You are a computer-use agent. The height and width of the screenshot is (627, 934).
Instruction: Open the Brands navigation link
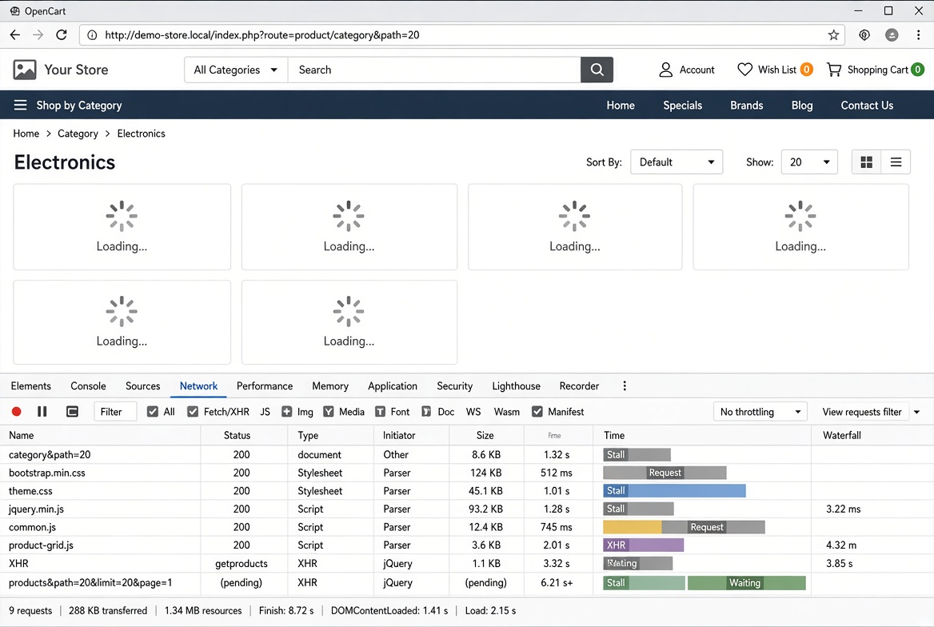[746, 106]
